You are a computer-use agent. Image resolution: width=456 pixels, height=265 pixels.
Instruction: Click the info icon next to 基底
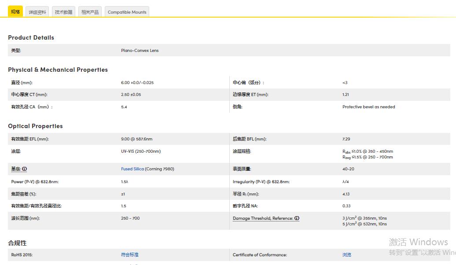coord(25,169)
